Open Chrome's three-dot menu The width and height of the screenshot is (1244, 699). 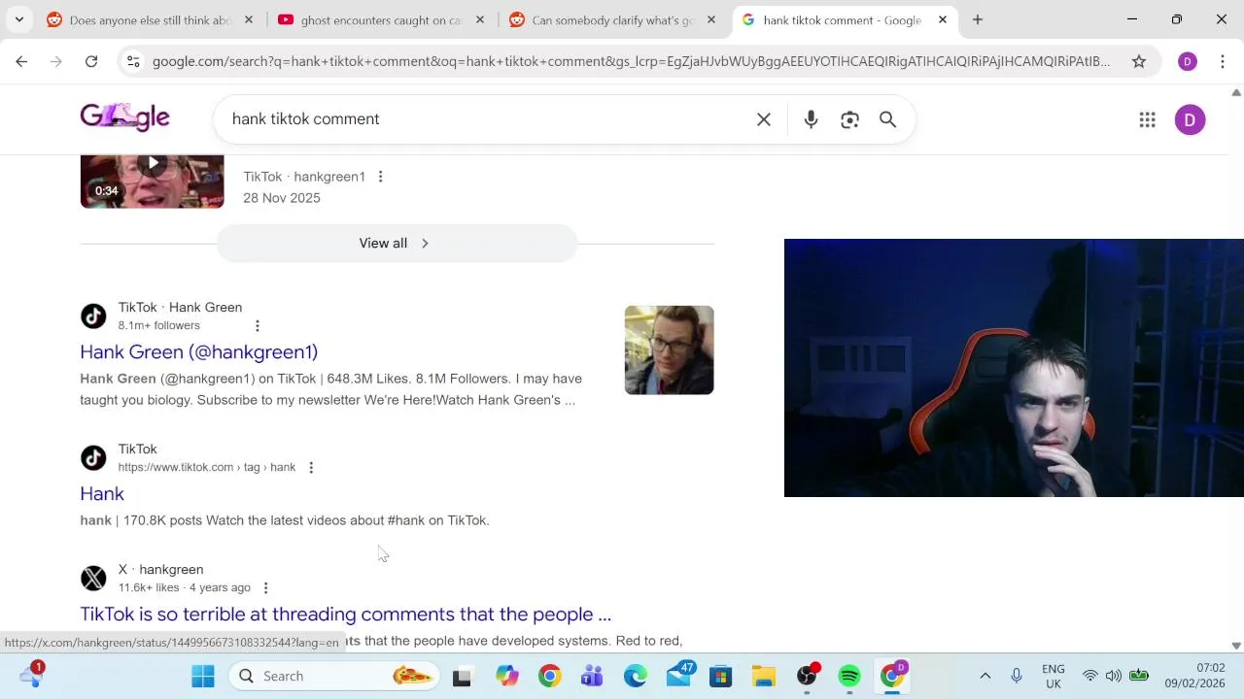point(1223,61)
